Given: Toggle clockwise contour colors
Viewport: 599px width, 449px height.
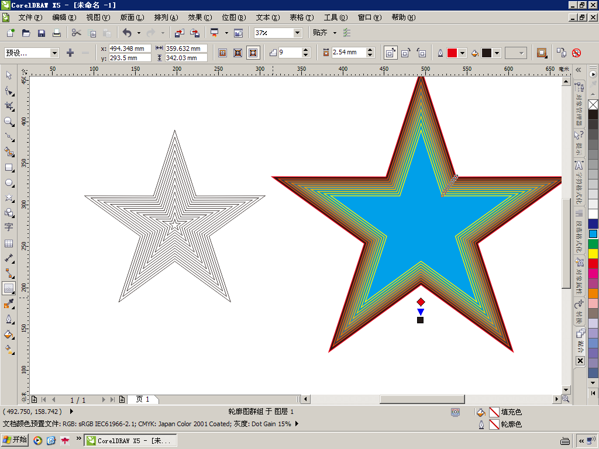Looking at the screenshot, I should (406, 53).
